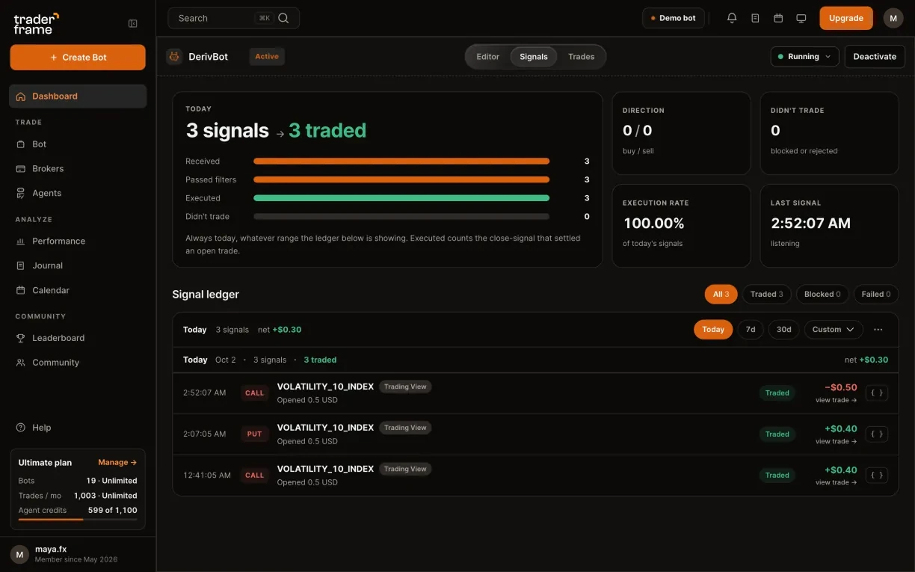915x572 pixels.
Task: Click Traded badge on 2:52:07 AM row
Action: tap(777, 393)
